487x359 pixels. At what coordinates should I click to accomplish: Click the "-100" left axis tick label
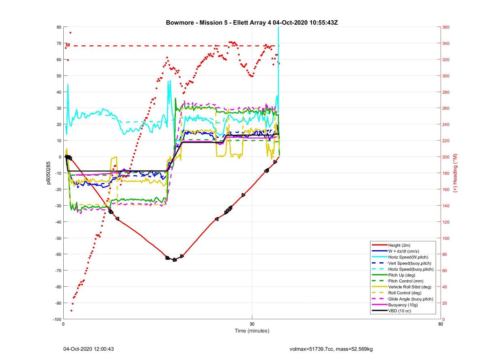pyautogui.click(x=57, y=319)
